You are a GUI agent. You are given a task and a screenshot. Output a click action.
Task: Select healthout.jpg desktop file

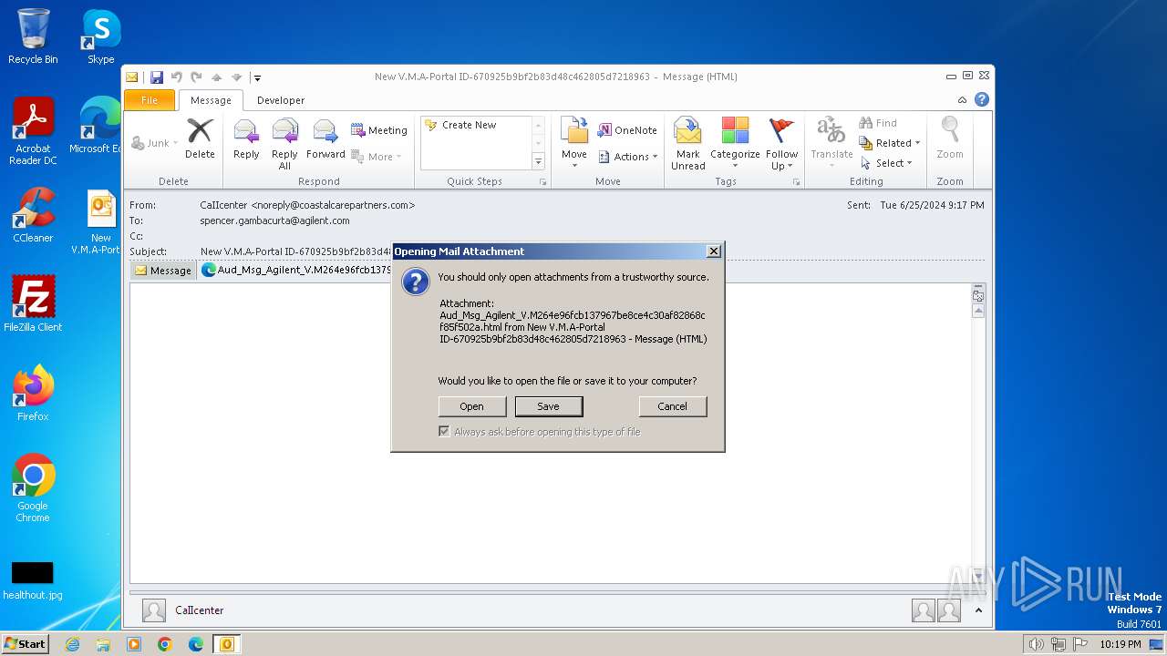[33, 580]
